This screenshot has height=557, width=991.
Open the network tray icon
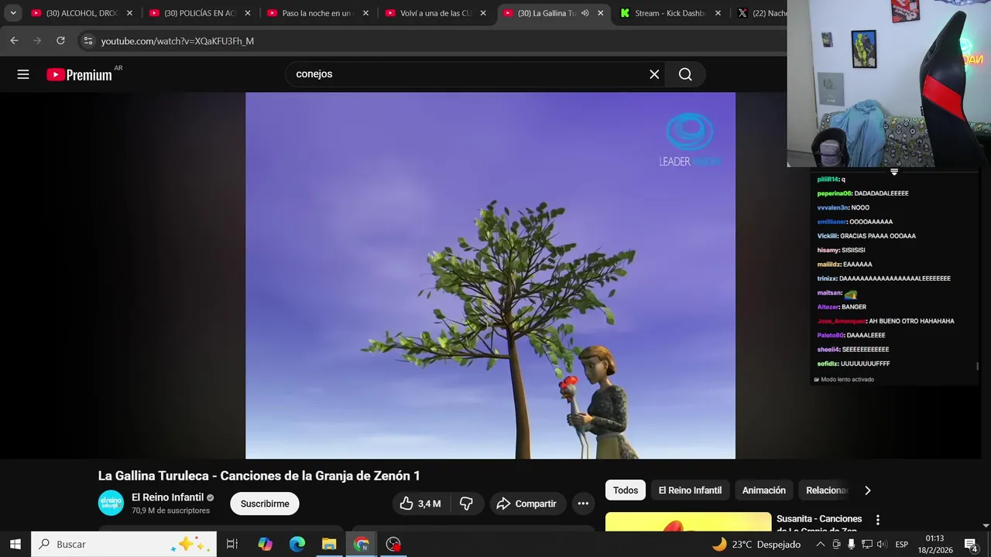[866, 545]
